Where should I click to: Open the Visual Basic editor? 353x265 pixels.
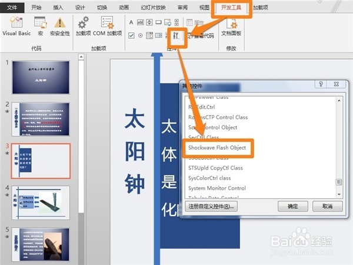pos(16,26)
